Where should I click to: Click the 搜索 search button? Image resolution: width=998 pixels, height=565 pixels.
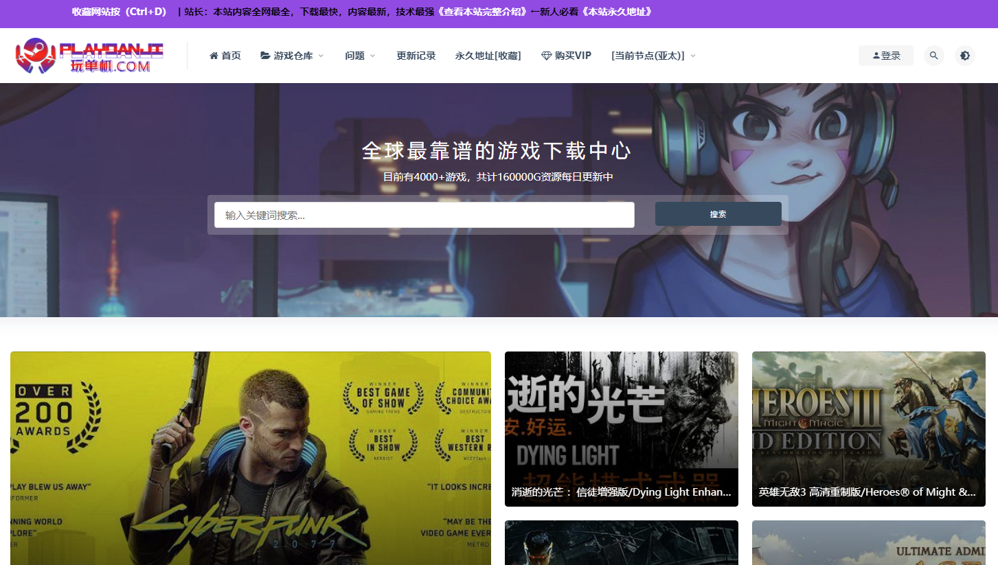(x=718, y=214)
